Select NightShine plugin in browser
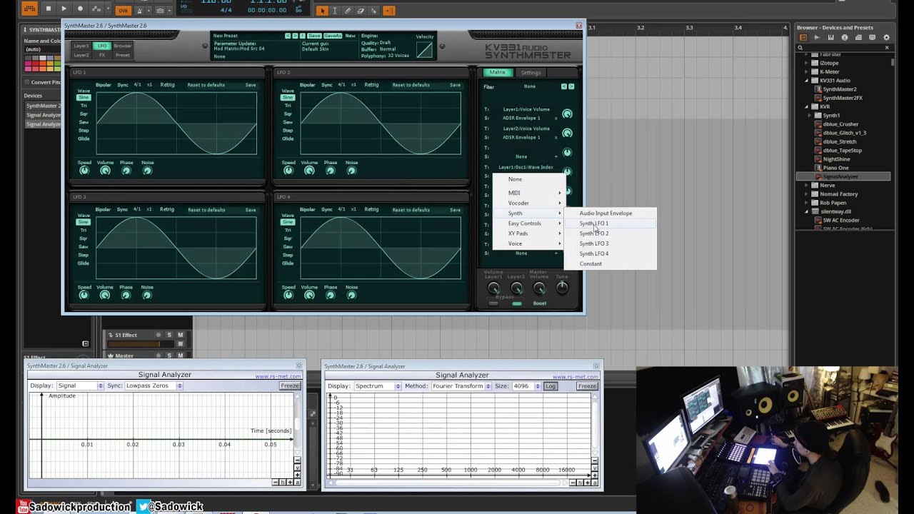 click(836, 159)
